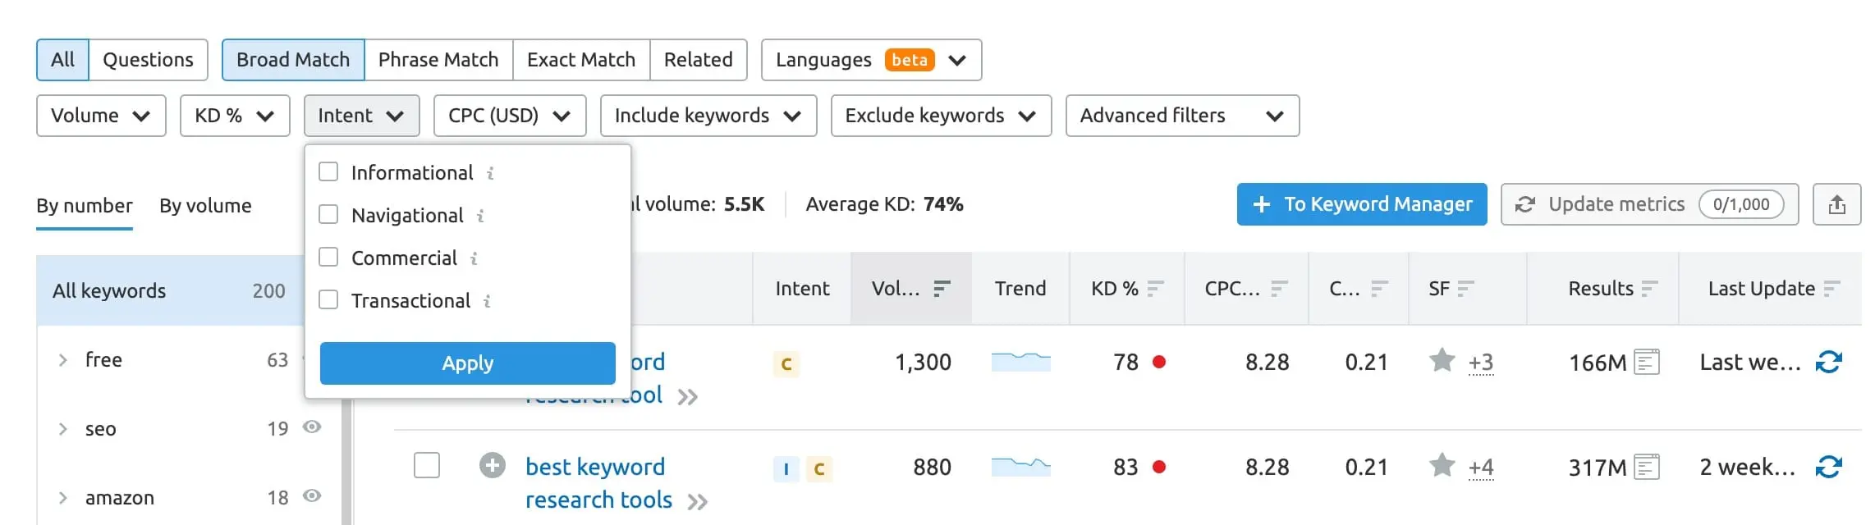Sort table by the Results column header
The width and height of the screenshot is (1875, 525).
point(1601,289)
